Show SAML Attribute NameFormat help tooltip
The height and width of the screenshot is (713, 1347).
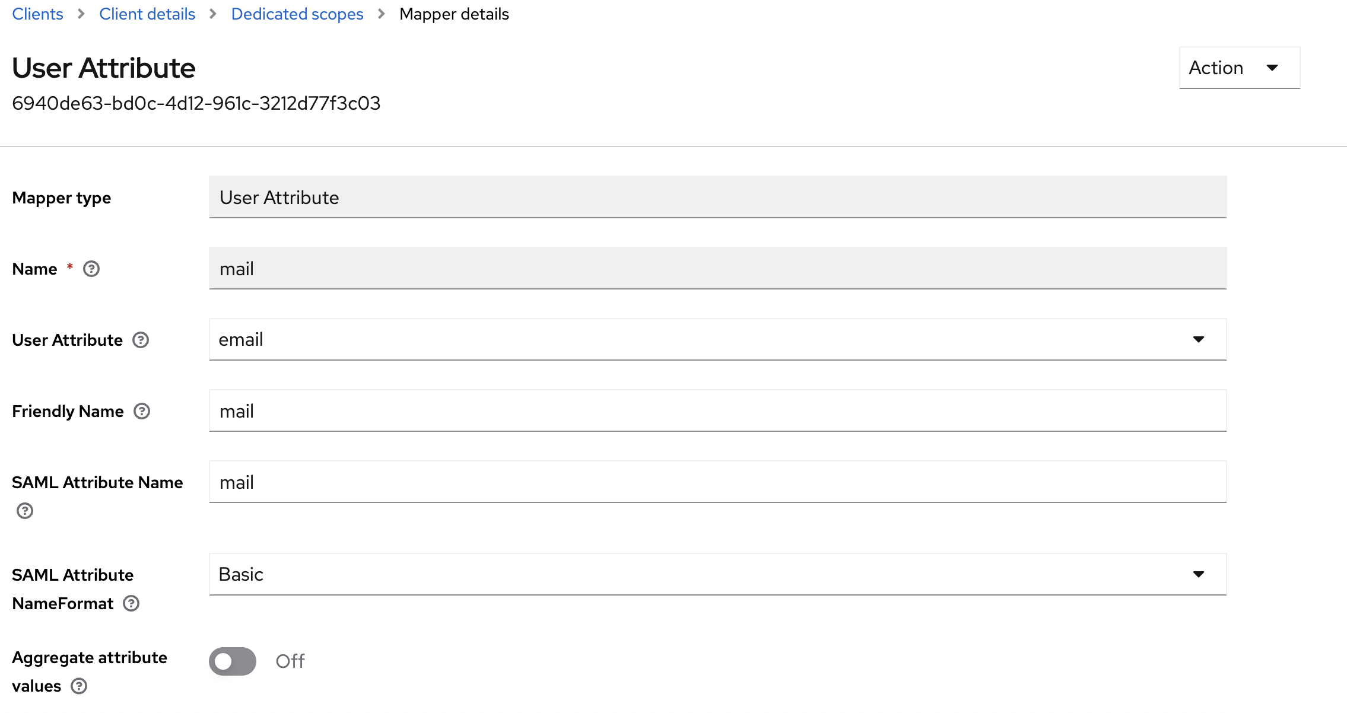[x=131, y=604]
